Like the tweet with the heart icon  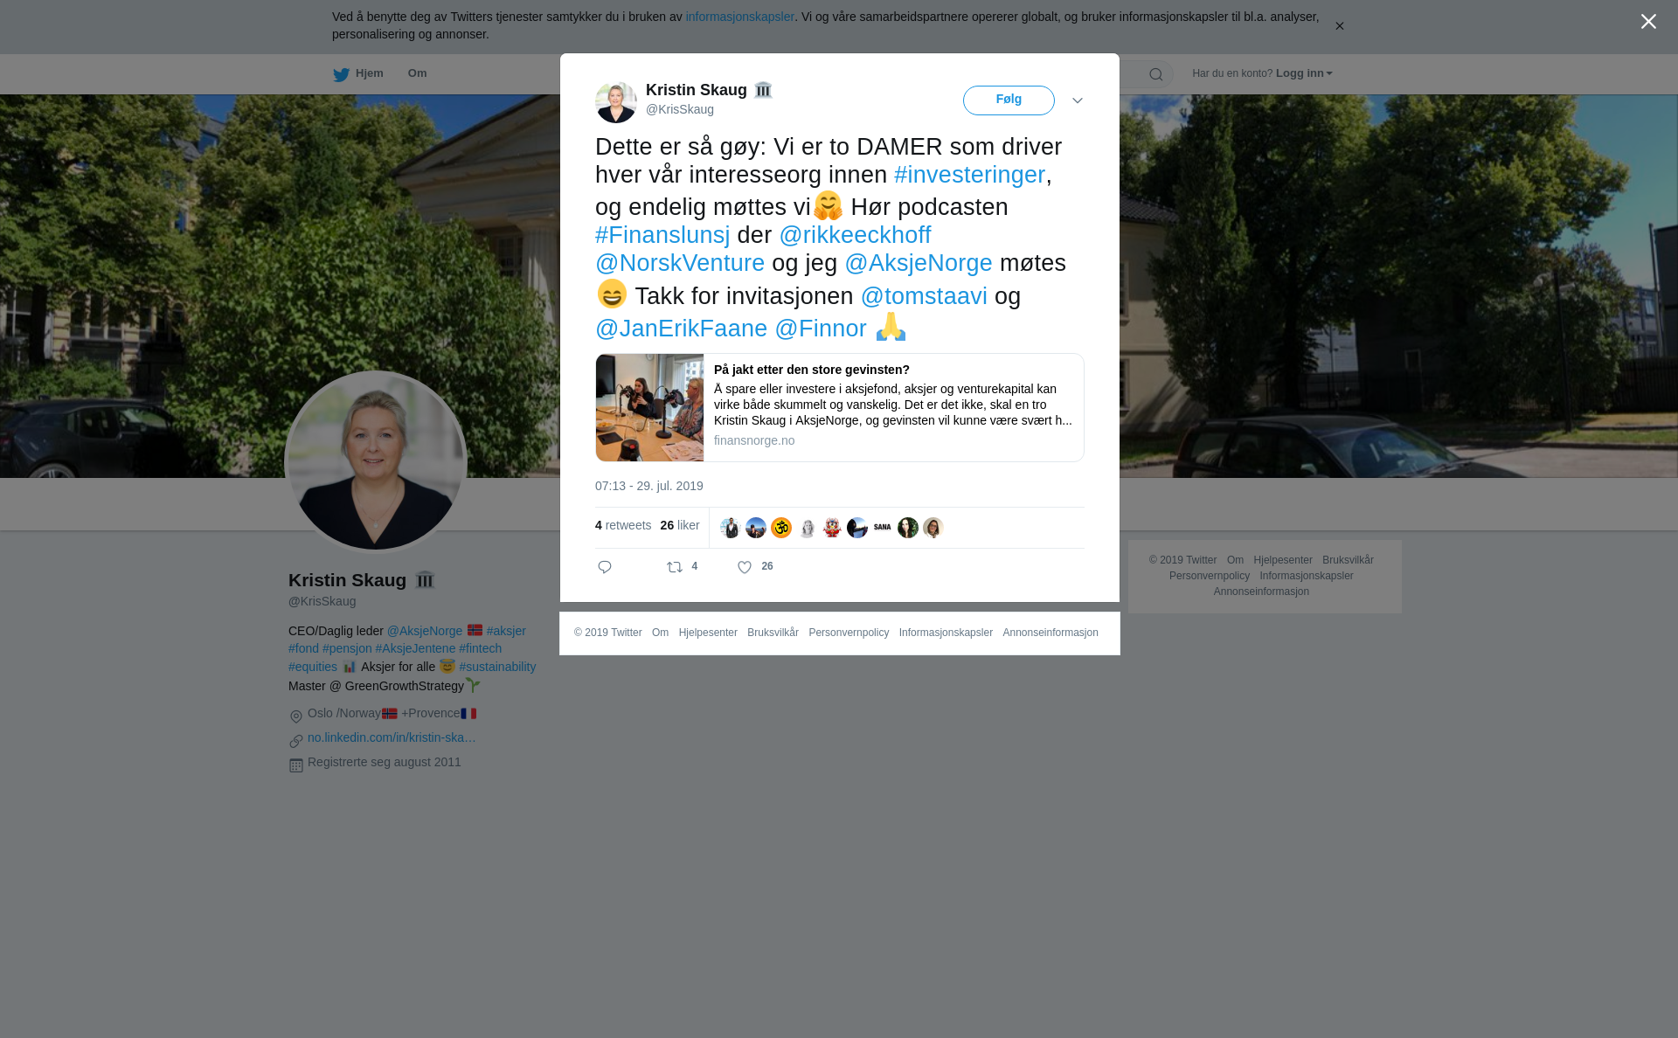tap(745, 567)
